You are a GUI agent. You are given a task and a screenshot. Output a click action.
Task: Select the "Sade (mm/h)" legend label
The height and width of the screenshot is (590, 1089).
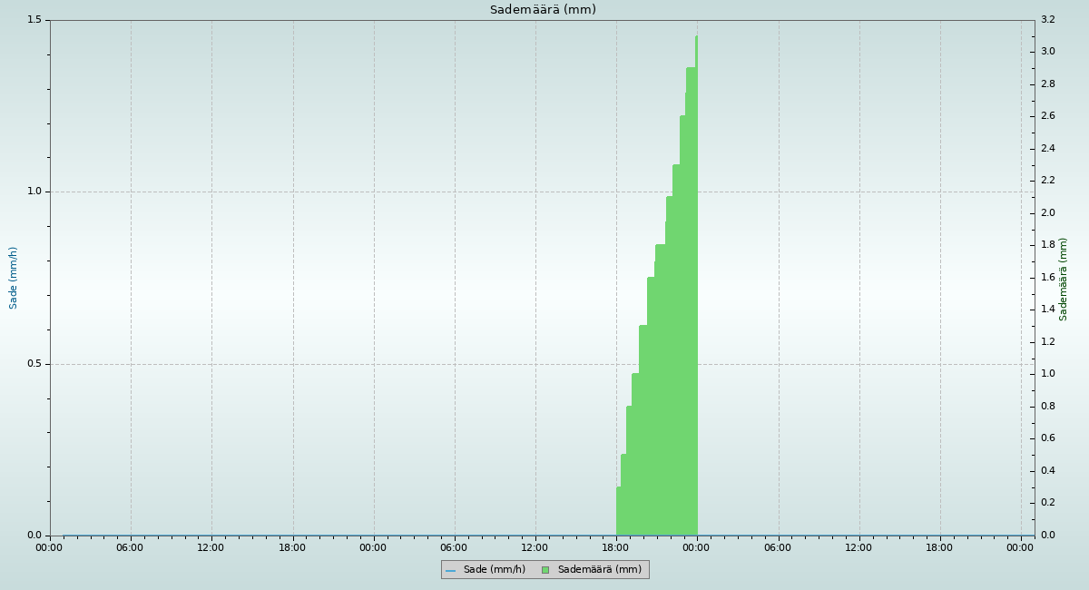point(494,570)
